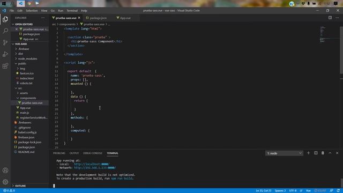The image size is (343, 193).
Task: Expand the img folder
Action: pos(23,69)
